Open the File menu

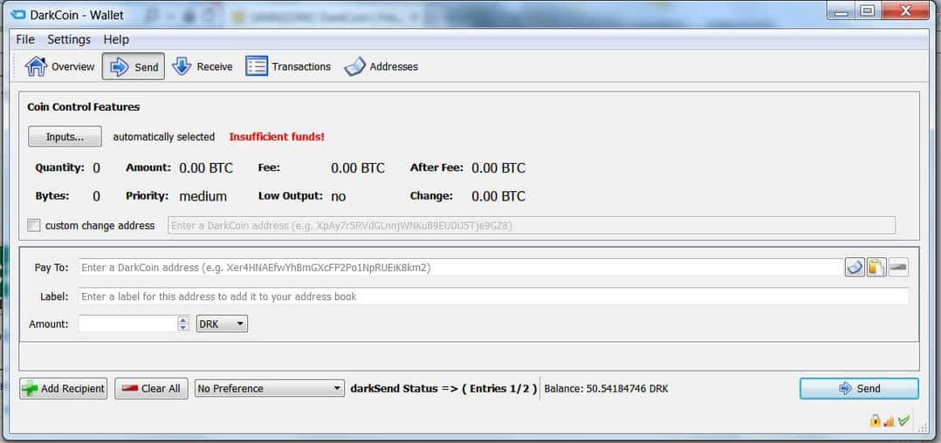pos(25,39)
